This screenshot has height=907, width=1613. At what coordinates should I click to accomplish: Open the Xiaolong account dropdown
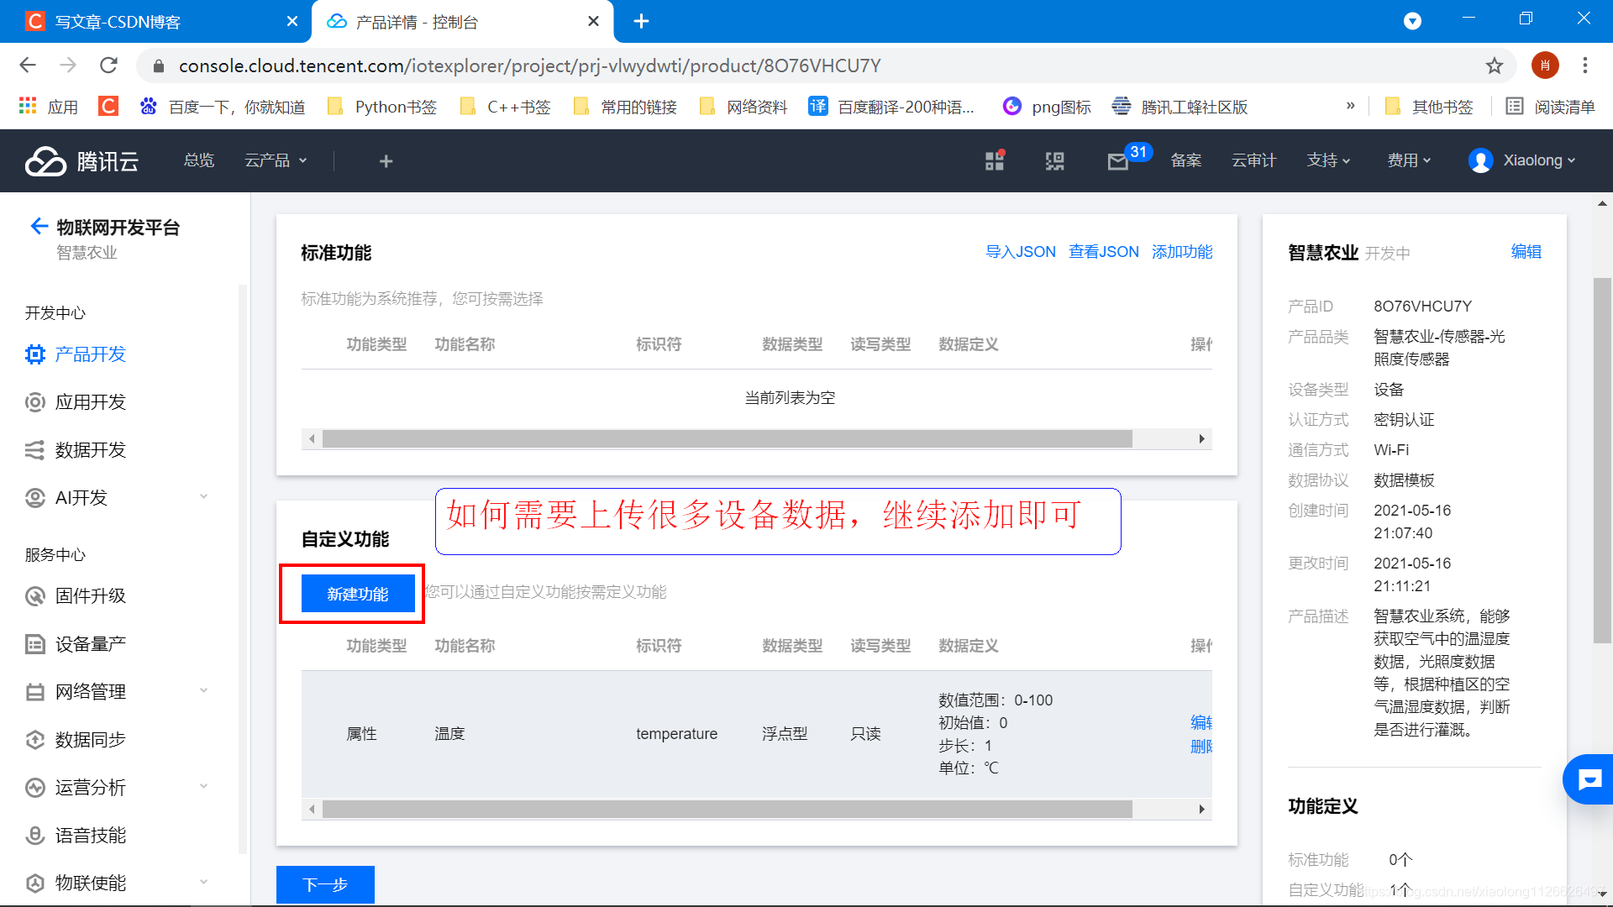point(1522,160)
